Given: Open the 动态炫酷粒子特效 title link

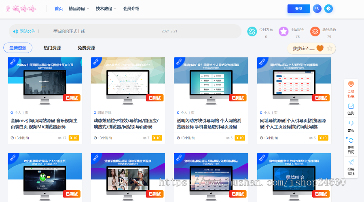Looking at the screenshot, I should 126,124.
